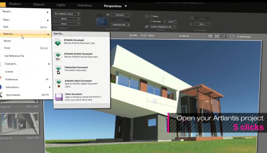
Task: Click the Artlantis Object Document icon
Action: tap(59, 84)
